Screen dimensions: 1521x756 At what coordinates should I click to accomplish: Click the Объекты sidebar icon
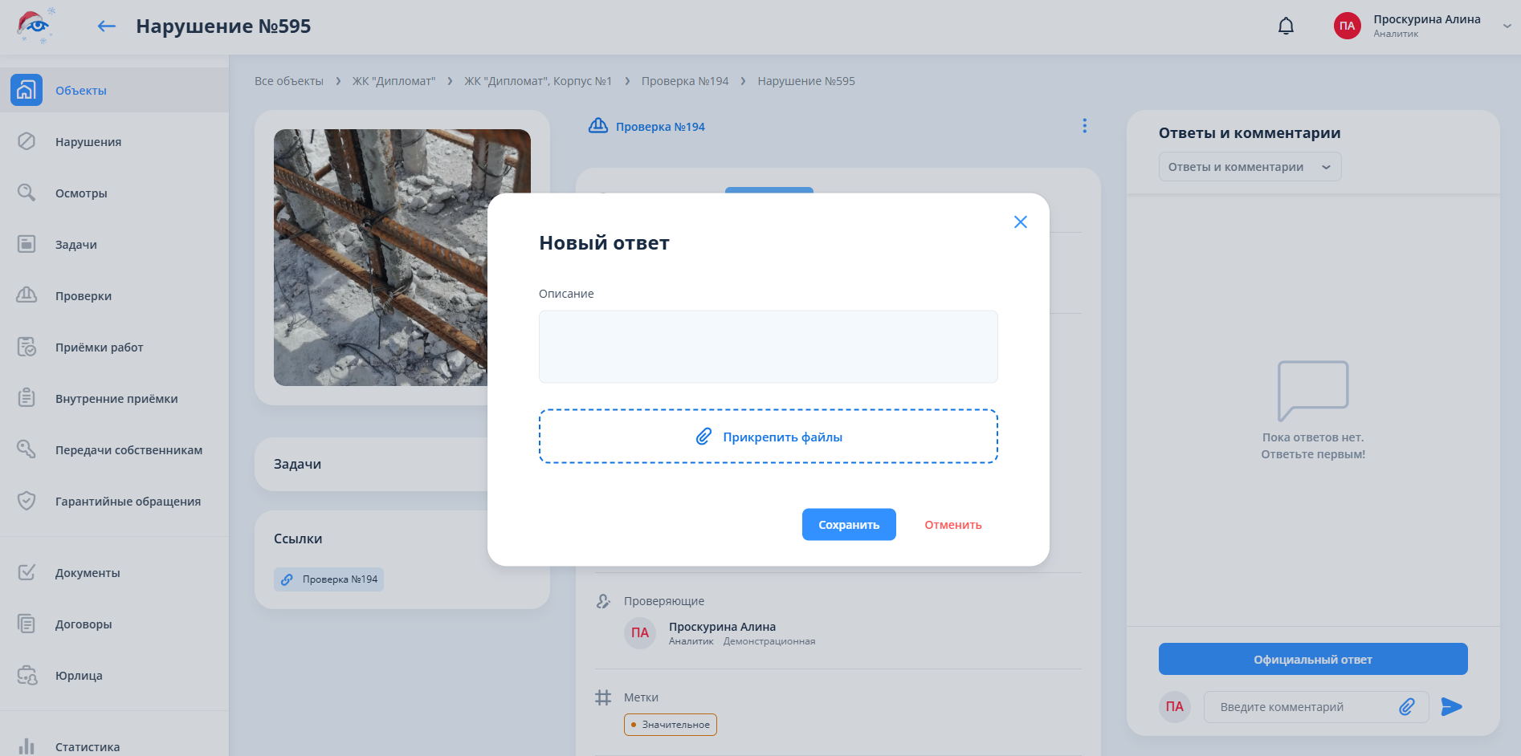27,90
